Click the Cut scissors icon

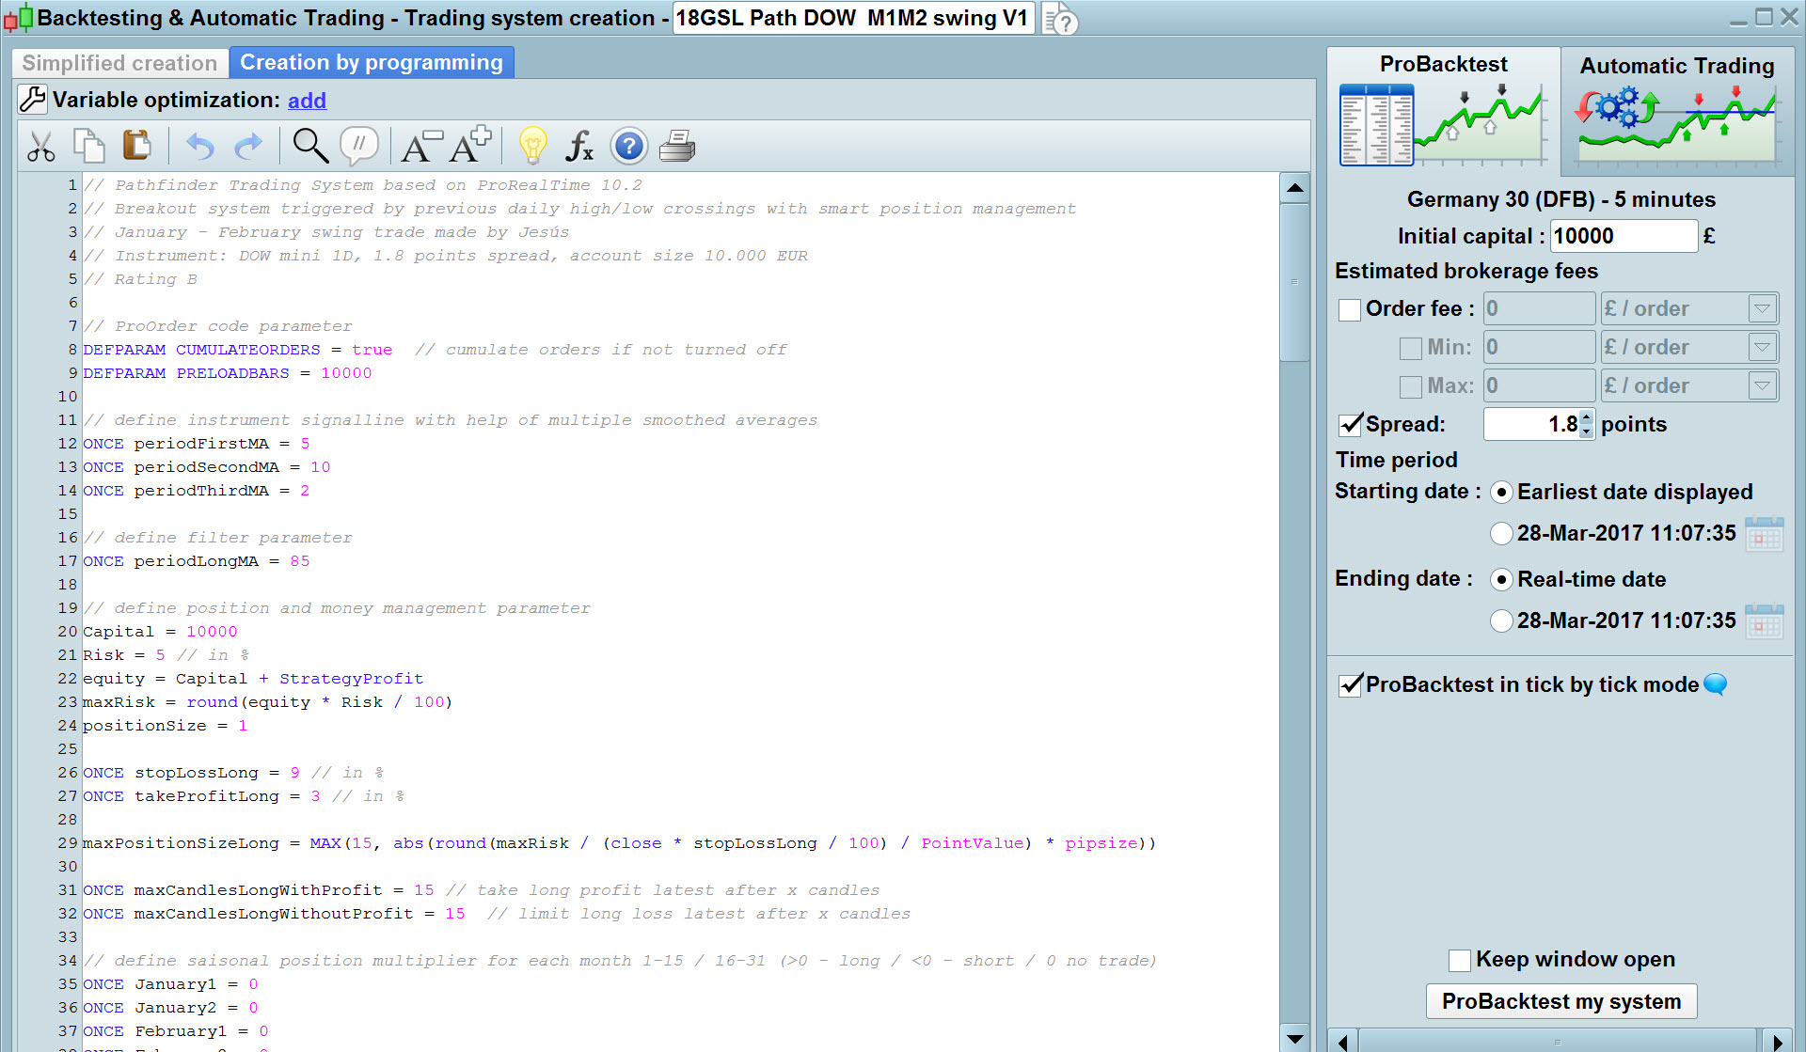click(x=41, y=147)
